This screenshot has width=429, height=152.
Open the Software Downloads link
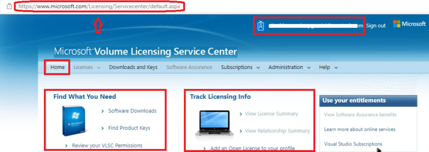point(132,111)
